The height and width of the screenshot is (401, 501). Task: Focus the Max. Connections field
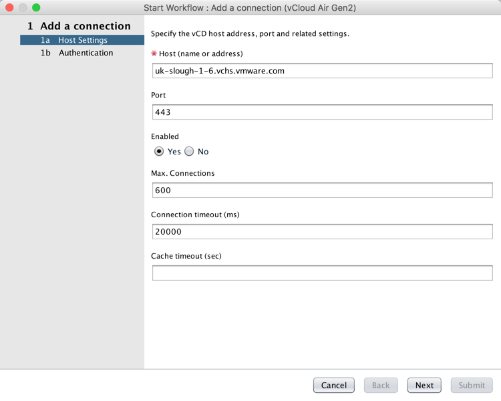coord(322,190)
